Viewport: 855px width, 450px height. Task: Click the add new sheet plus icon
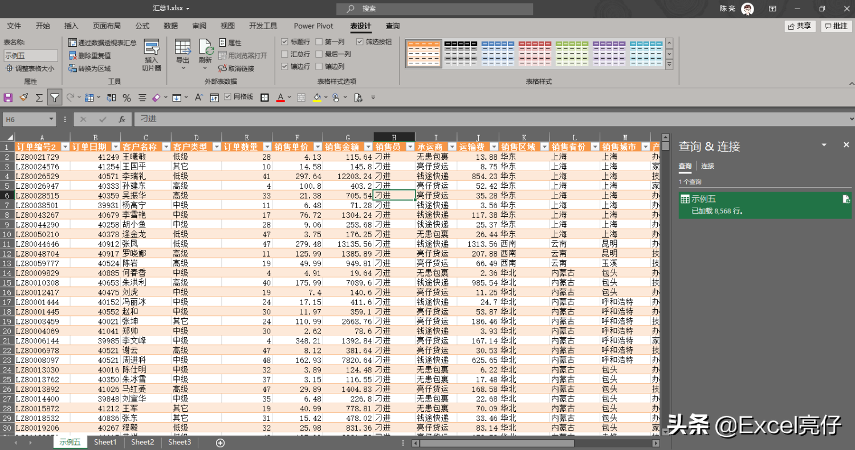click(x=221, y=443)
